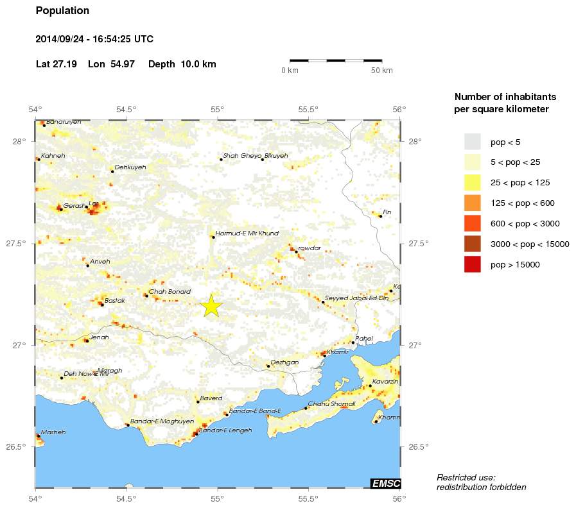Click the '50 km' scale label
Viewport: 576px width, 508px height.
click(x=381, y=71)
